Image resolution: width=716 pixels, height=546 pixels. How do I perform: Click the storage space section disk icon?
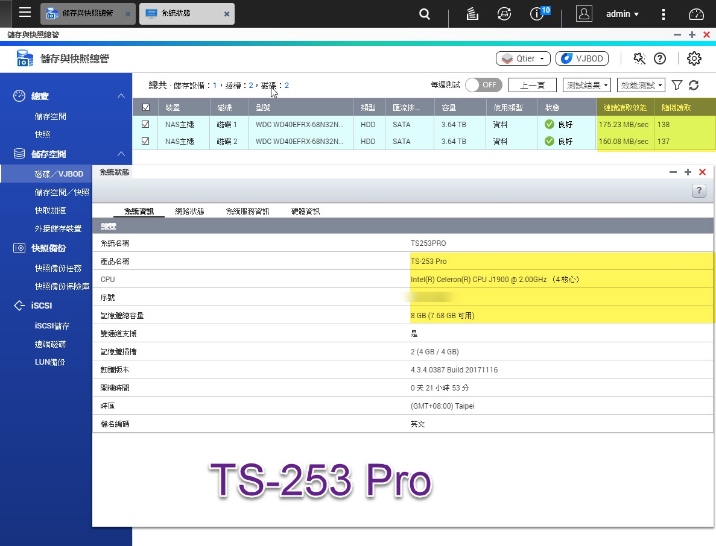coord(19,154)
